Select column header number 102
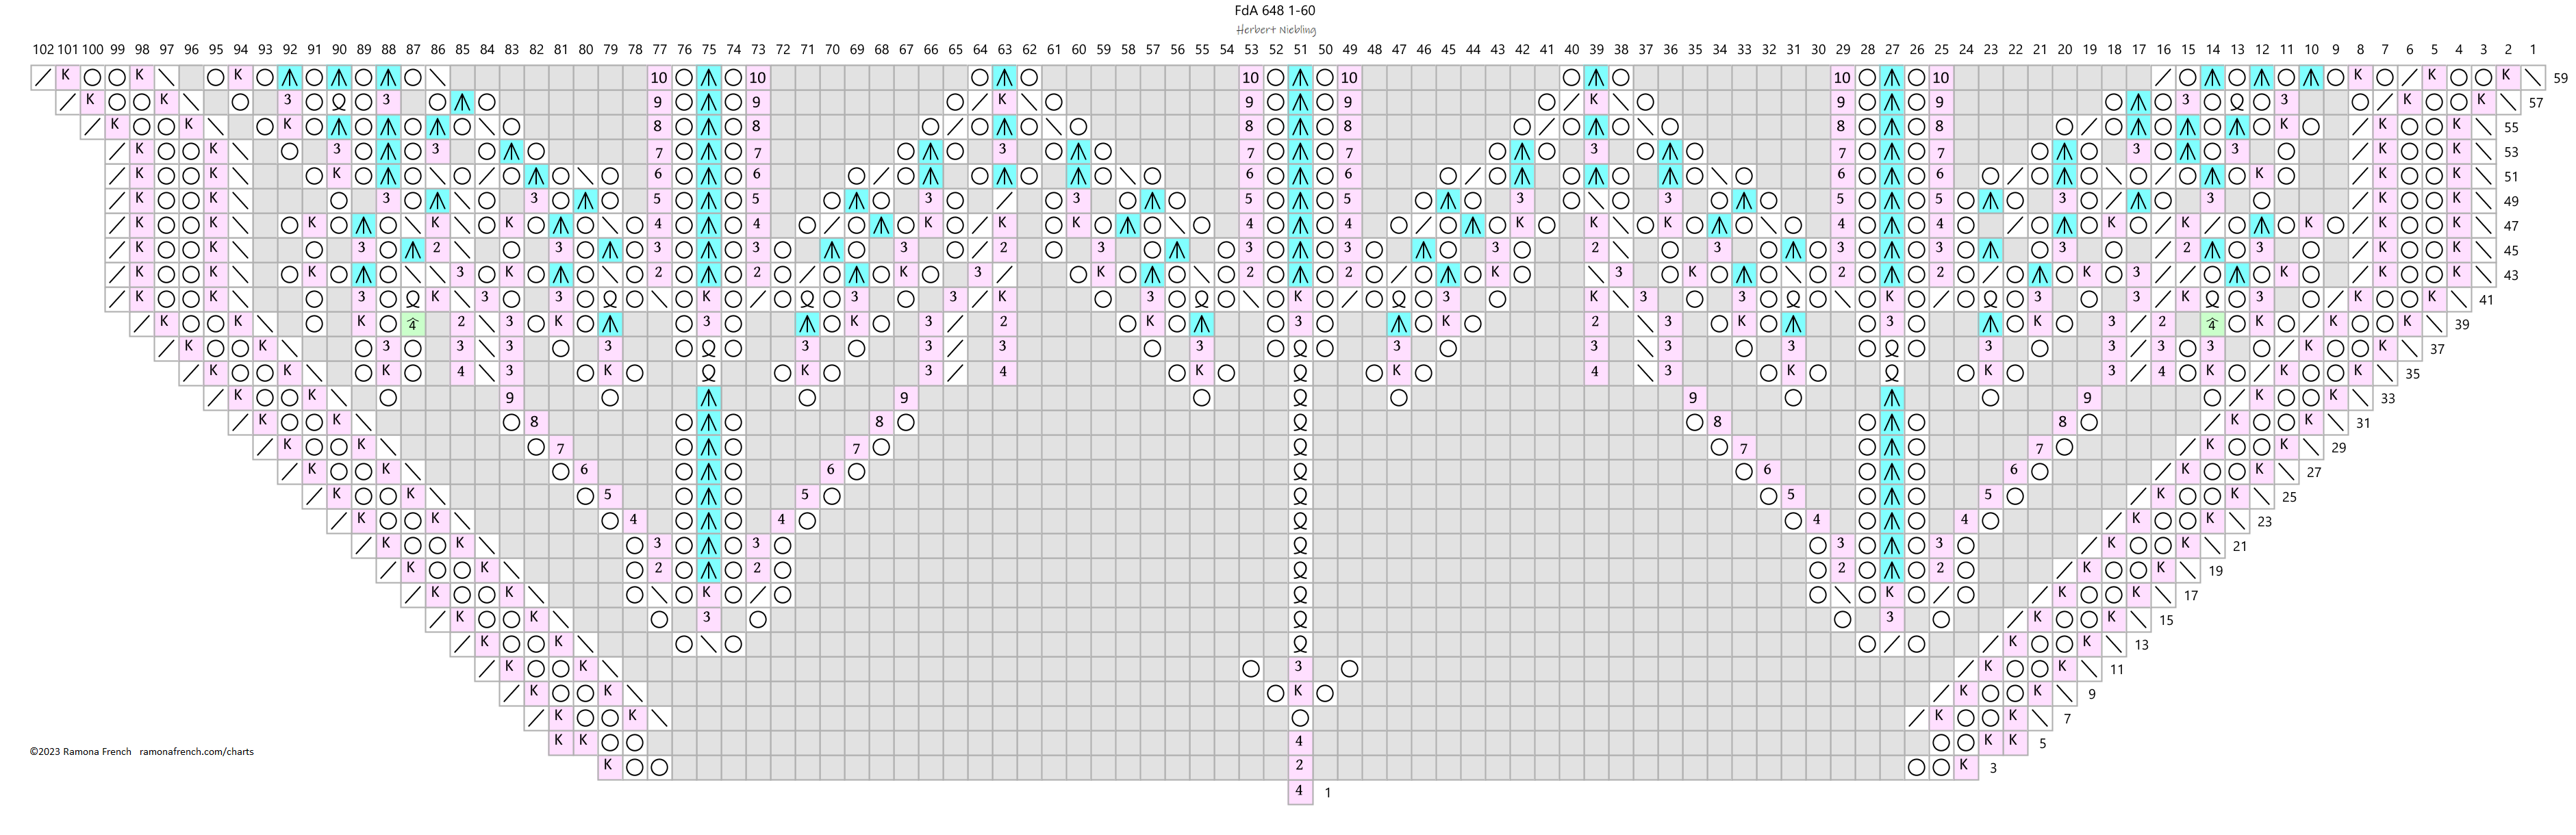This screenshot has height=835, width=2576. pyautogui.click(x=43, y=49)
